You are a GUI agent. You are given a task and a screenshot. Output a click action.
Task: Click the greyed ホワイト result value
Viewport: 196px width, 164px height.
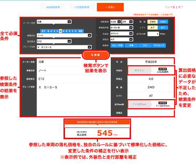click(139, 70)
